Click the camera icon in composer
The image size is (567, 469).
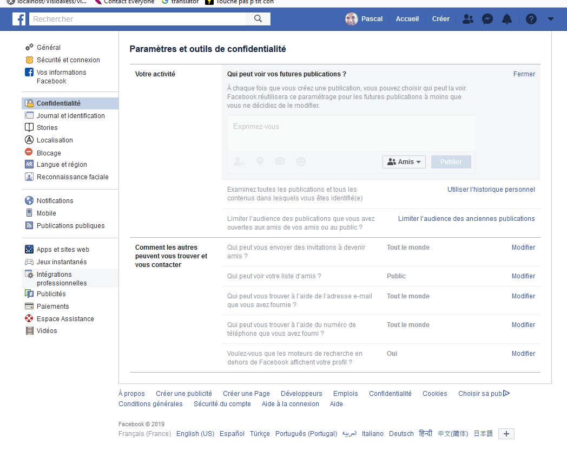tap(280, 161)
